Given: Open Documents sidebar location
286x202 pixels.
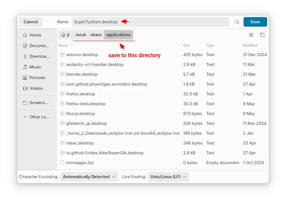Looking at the screenshot, I should tap(37, 46).
